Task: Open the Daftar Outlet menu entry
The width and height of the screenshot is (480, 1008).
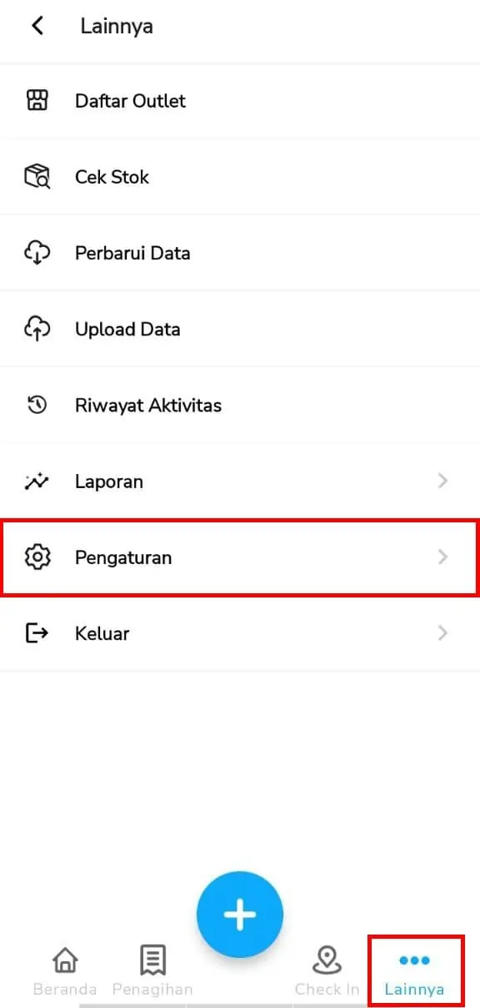Action: [240, 101]
